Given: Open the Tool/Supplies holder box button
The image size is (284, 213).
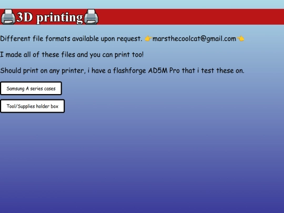Looking at the screenshot, I should point(33,106).
